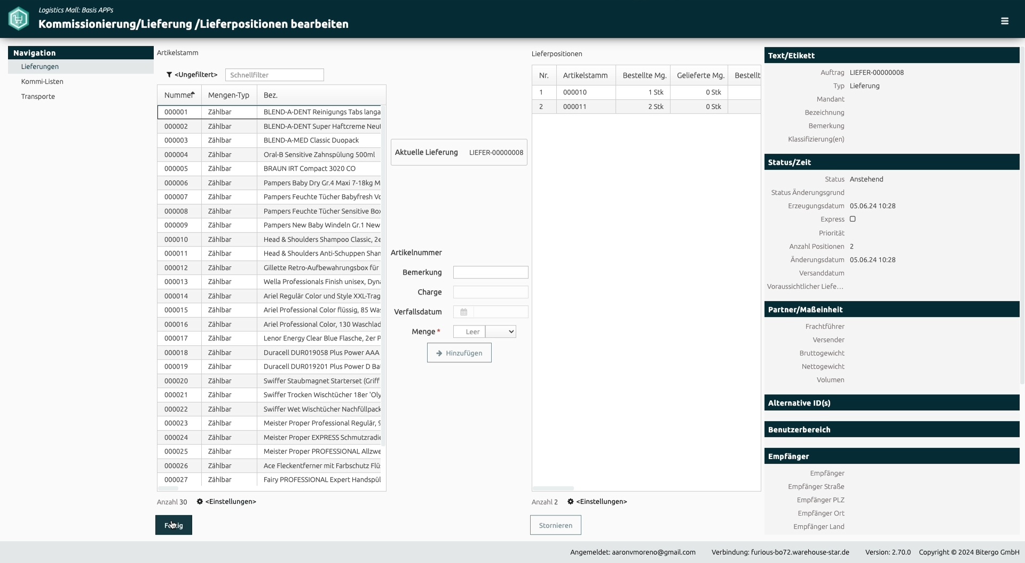The image size is (1025, 563).
Task: Select article row 000012 Gillette Retro-Aufbewahrungsbox
Action: [270, 268]
